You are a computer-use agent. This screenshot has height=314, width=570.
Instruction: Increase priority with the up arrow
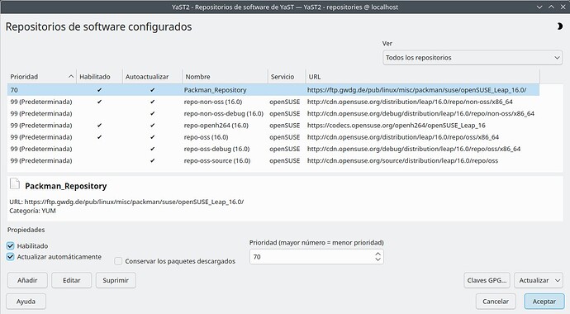coord(378,254)
